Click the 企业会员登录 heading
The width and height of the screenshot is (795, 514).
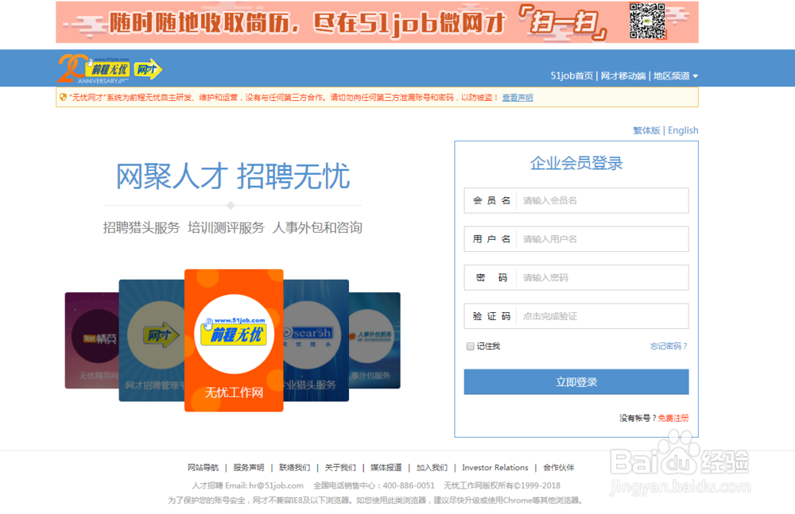(x=576, y=163)
